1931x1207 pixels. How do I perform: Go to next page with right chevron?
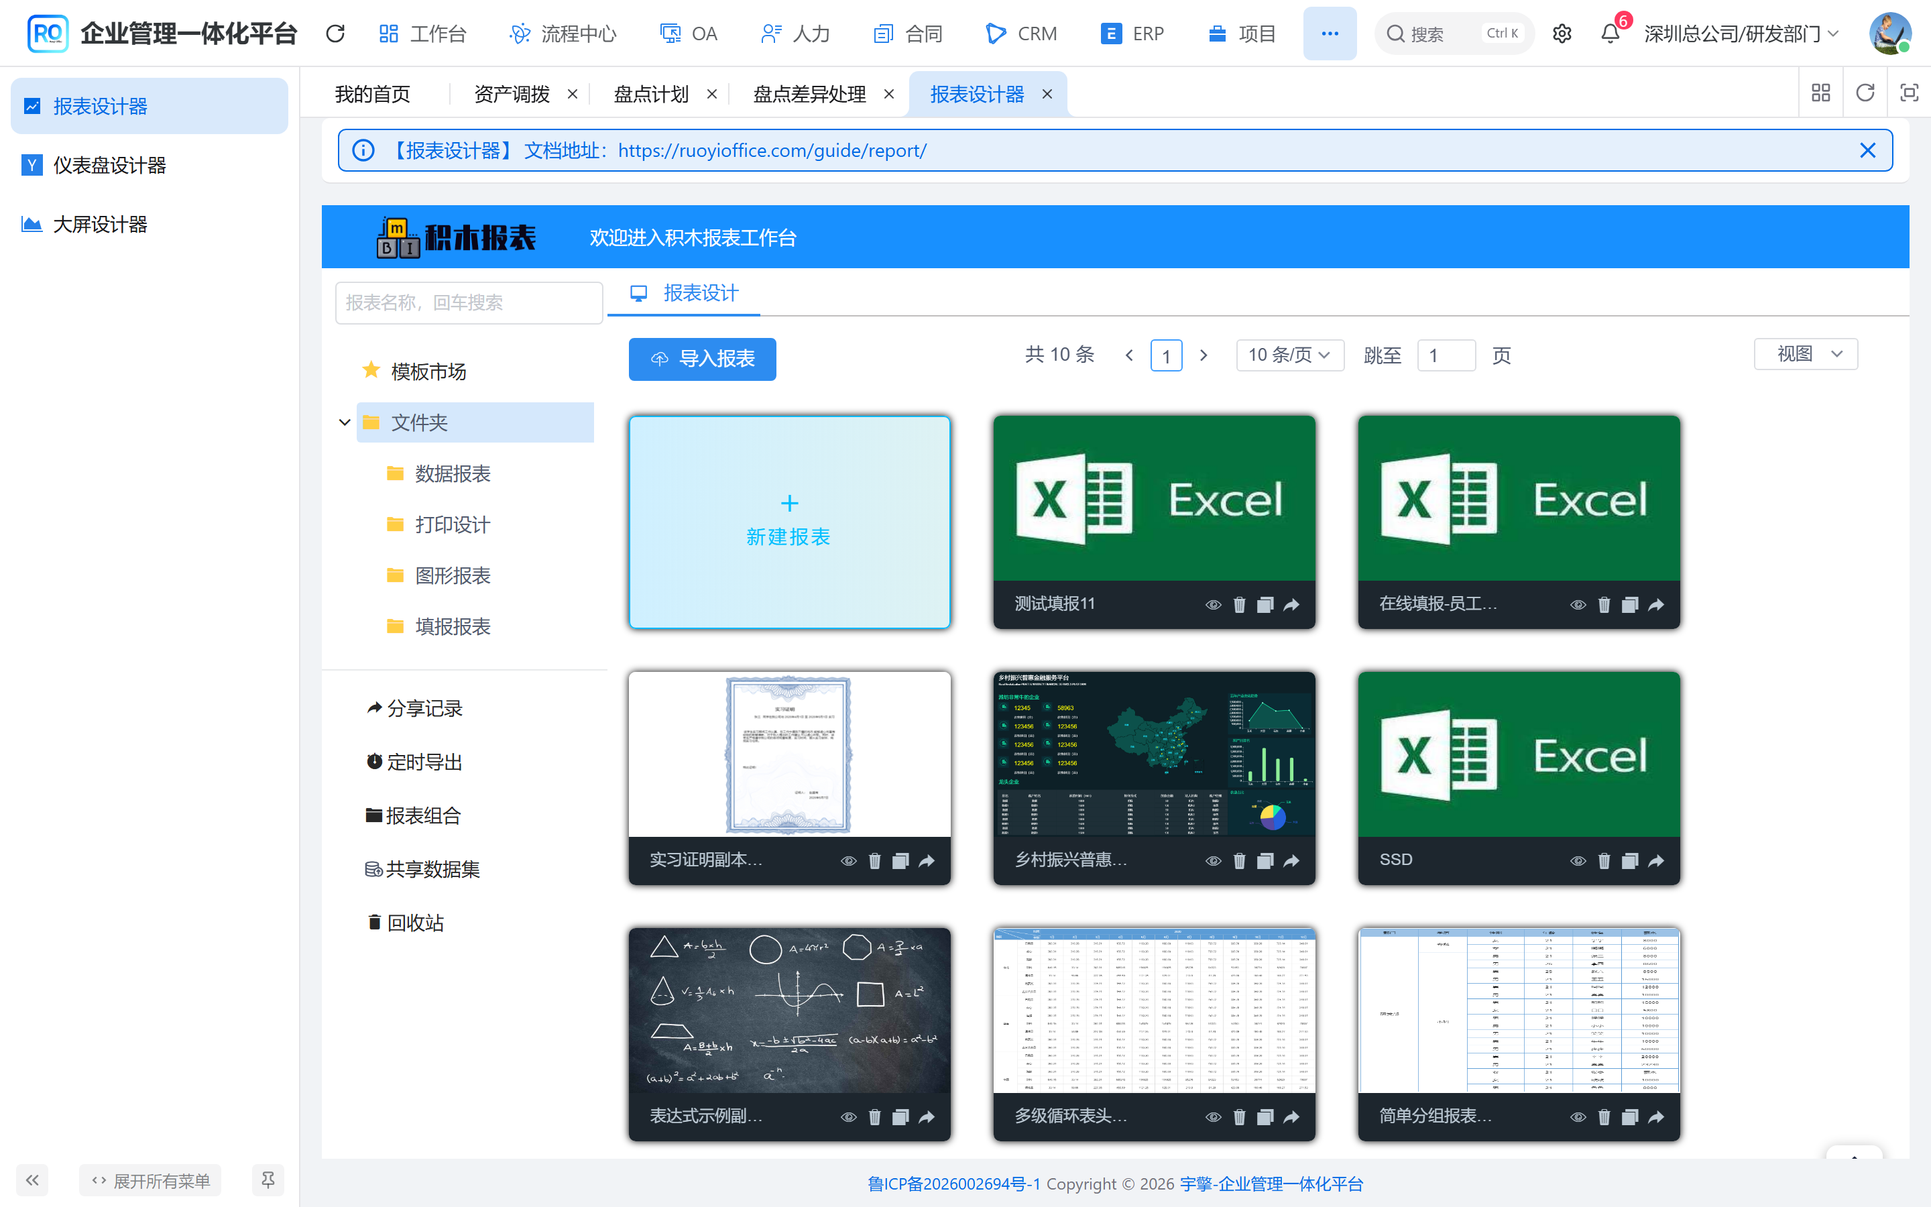click(x=1204, y=355)
